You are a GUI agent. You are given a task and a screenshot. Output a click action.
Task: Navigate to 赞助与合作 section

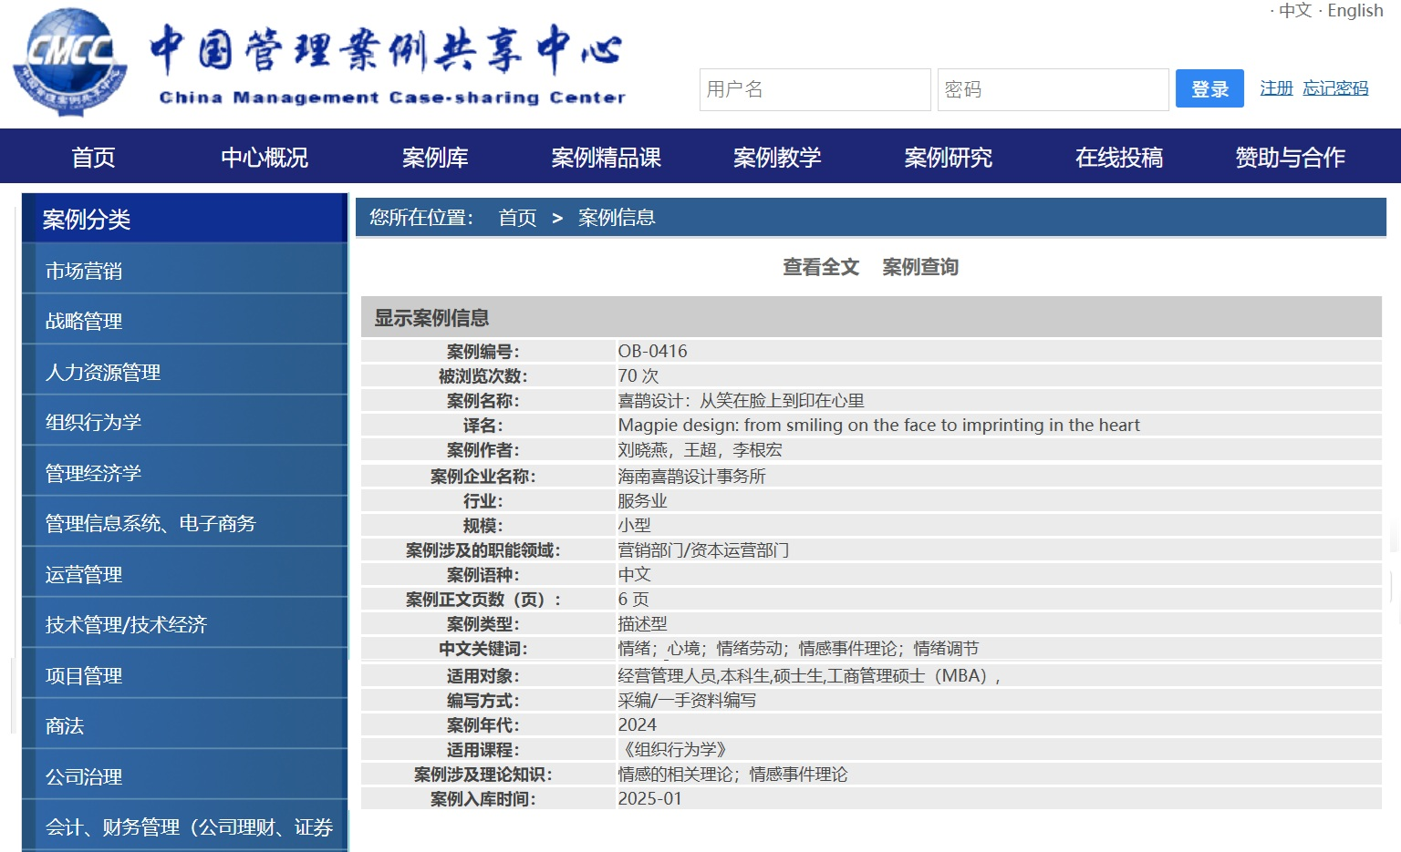[x=1290, y=158]
